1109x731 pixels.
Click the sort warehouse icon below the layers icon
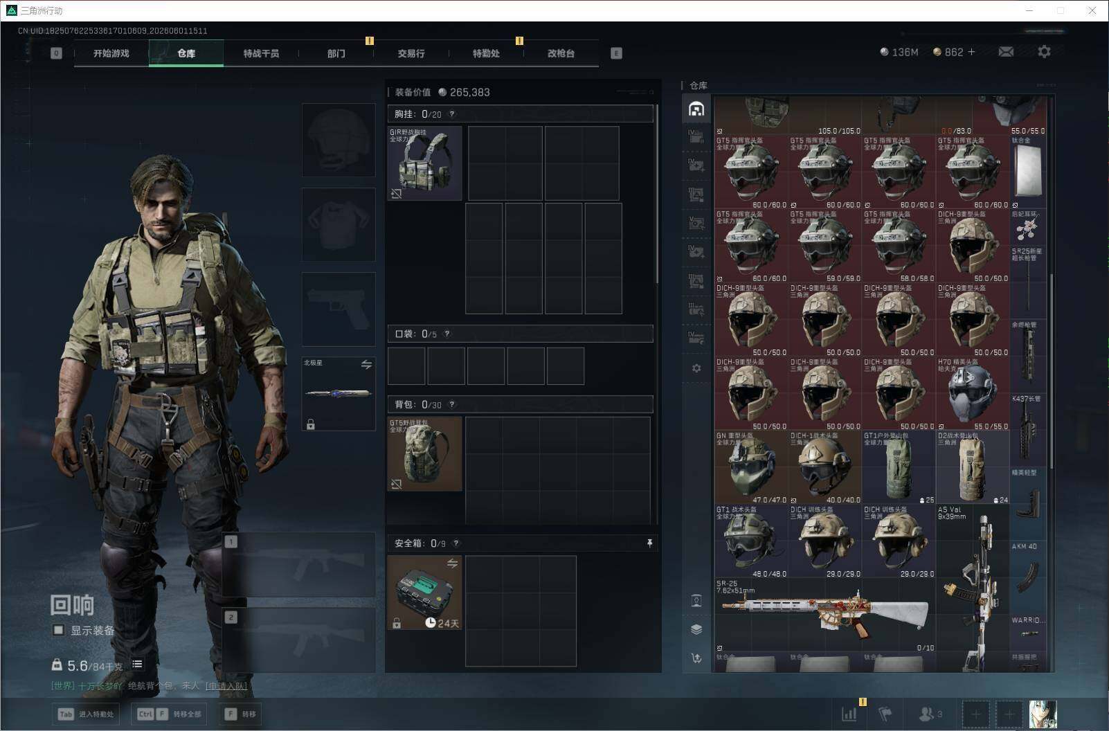click(x=696, y=658)
